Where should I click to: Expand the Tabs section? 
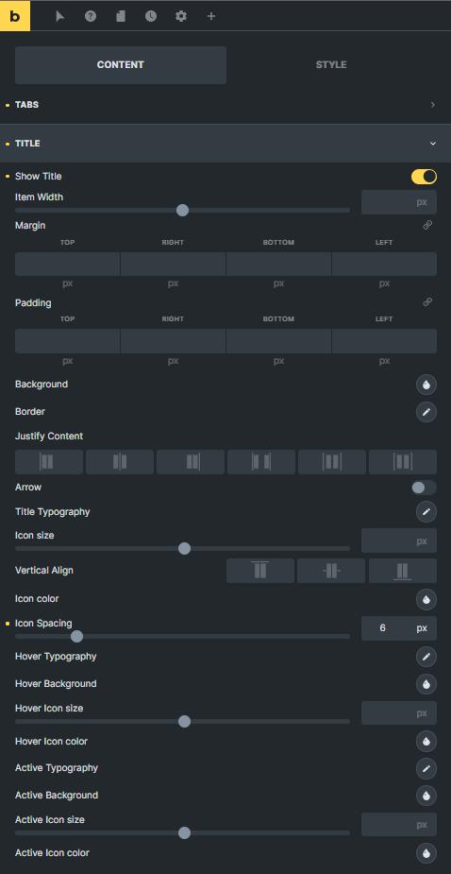pyautogui.click(x=225, y=105)
